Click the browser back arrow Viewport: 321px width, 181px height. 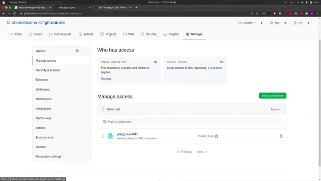(x=4, y=14)
